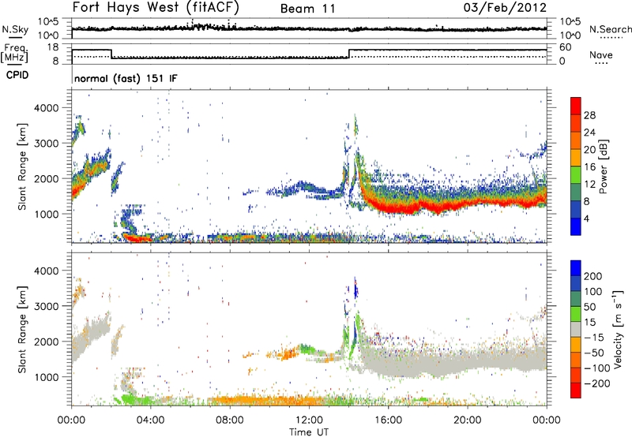Click the Time UT axis title
The image size is (632, 437).
click(x=309, y=432)
